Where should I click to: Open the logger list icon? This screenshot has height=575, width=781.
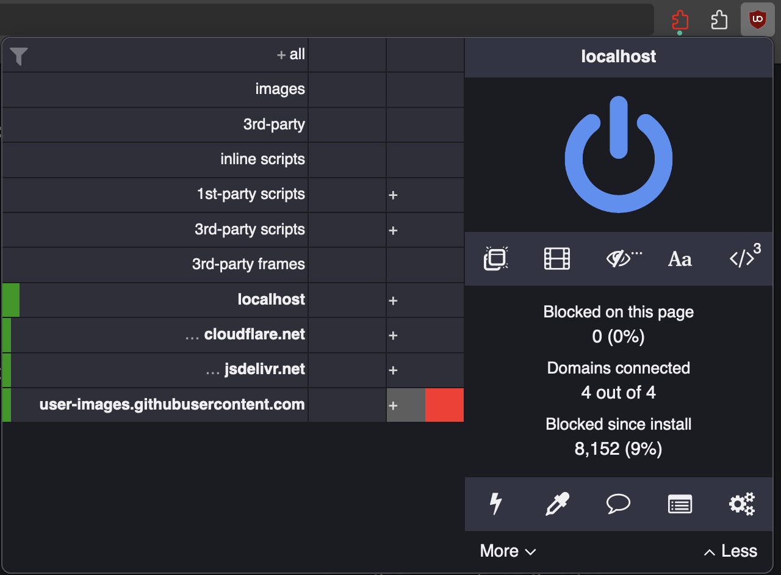click(x=680, y=504)
